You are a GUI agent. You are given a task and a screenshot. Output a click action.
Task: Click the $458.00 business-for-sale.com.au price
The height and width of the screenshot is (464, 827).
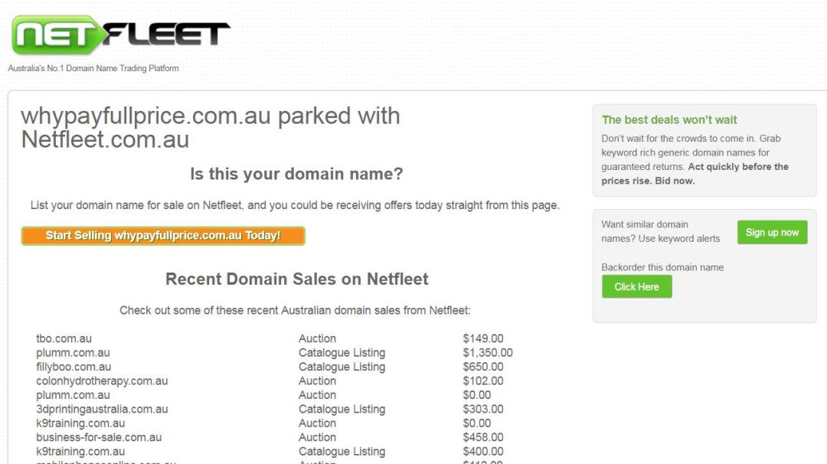point(483,437)
